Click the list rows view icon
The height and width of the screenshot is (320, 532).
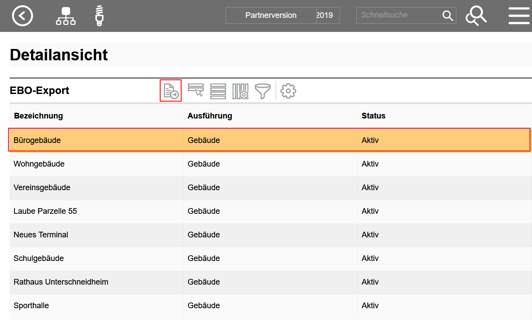[218, 91]
